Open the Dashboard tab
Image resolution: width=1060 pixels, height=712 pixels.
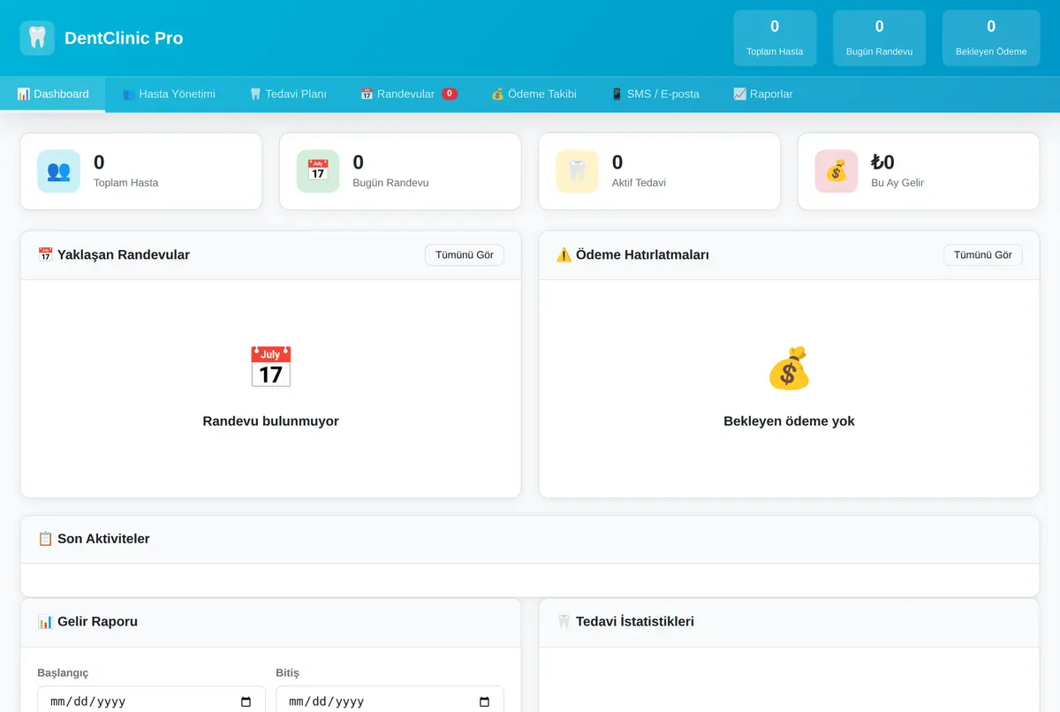point(53,94)
